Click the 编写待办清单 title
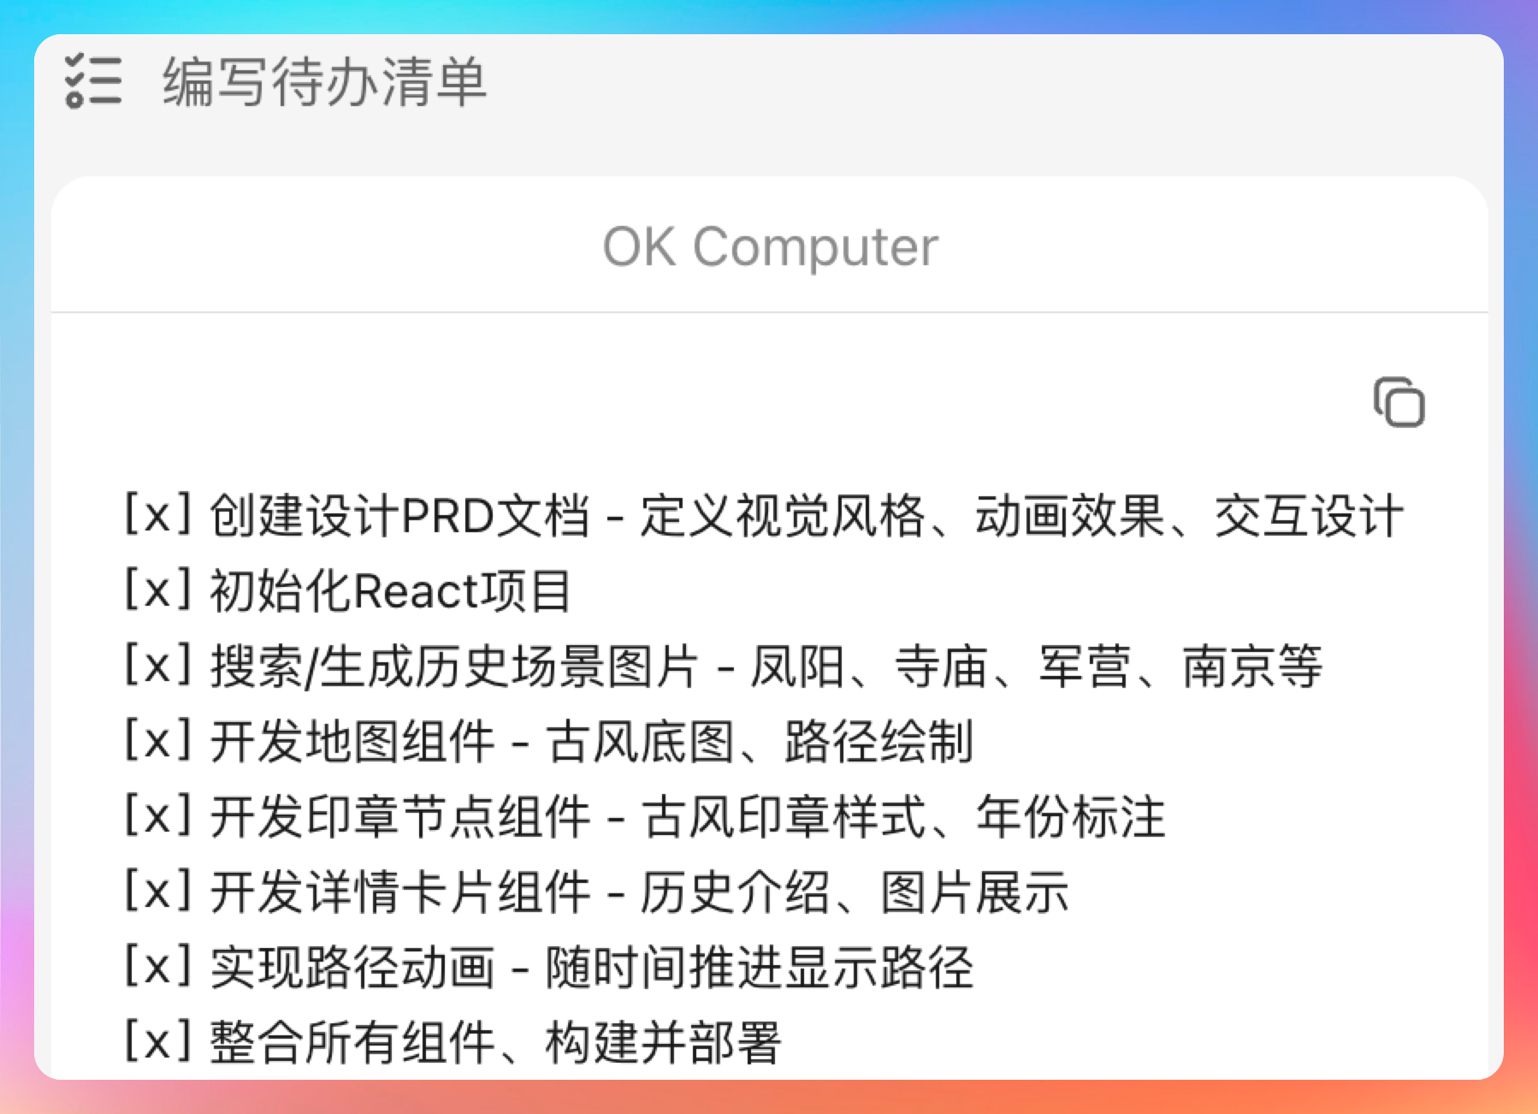This screenshot has width=1538, height=1114. click(x=324, y=82)
